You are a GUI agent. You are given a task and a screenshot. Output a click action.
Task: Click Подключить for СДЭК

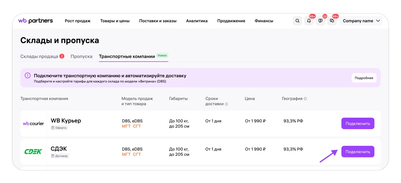coord(358,152)
